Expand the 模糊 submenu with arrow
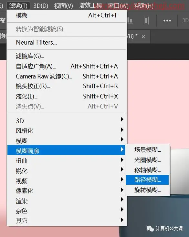This screenshot has height=237, width=189. (67, 140)
